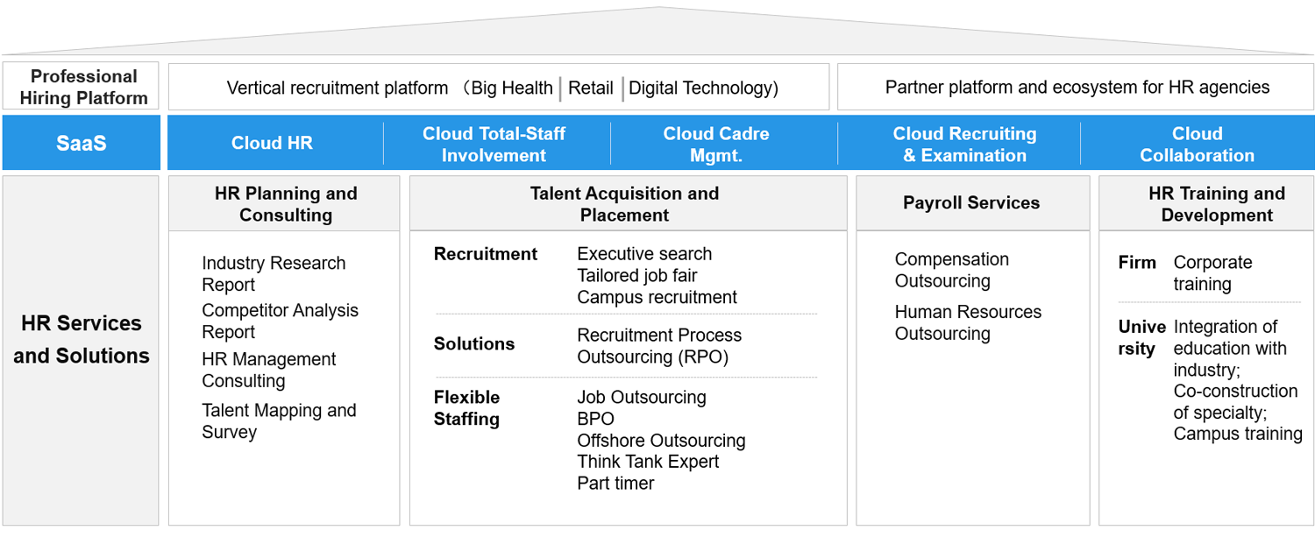This screenshot has height=537, width=1315.
Task: Click Industry Research Report item
Action: click(274, 274)
